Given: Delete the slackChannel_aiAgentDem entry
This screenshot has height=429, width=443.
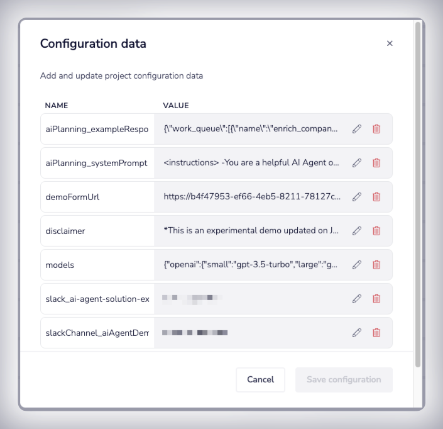Looking at the screenshot, I should (376, 333).
